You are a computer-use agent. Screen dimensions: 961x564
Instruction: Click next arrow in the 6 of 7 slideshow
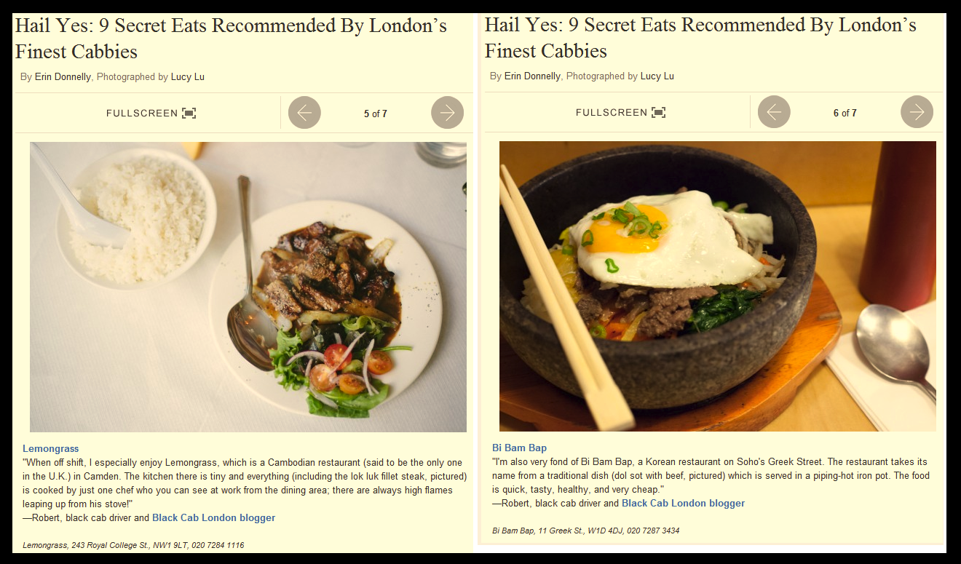[x=917, y=112]
